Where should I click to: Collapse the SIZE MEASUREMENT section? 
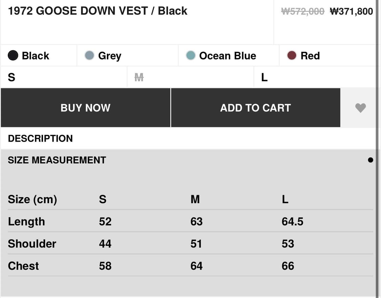57,160
